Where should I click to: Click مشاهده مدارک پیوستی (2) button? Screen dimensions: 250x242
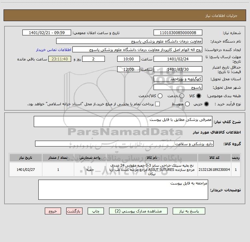coord(138,211)
